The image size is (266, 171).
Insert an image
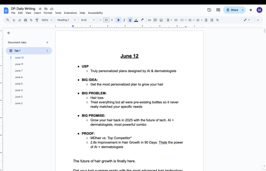coord(161,20)
